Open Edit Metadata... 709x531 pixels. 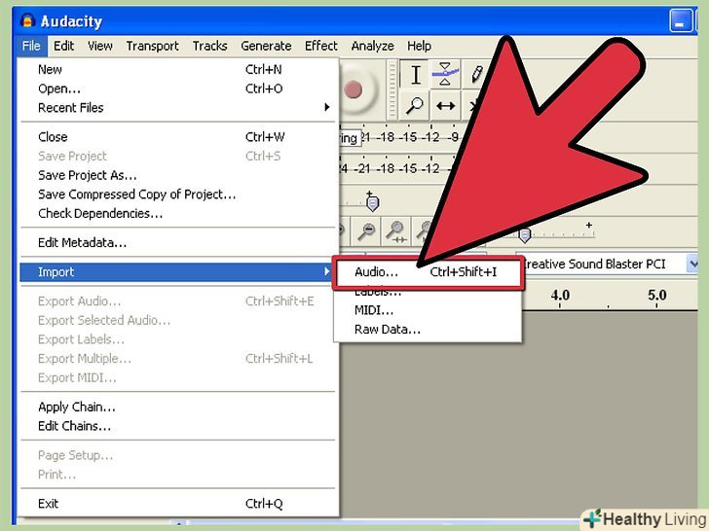178,243
